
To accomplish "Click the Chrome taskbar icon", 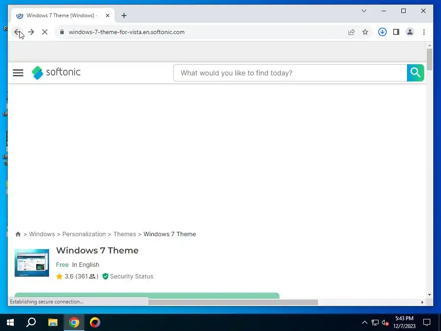I will pyautogui.click(x=74, y=322).
